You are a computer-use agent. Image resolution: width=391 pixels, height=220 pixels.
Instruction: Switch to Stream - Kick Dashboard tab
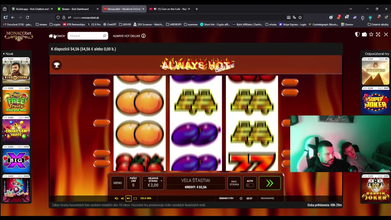coord(75,9)
